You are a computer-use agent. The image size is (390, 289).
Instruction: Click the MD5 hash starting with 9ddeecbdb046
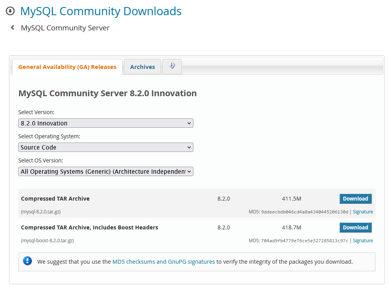(x=305, y=212)
